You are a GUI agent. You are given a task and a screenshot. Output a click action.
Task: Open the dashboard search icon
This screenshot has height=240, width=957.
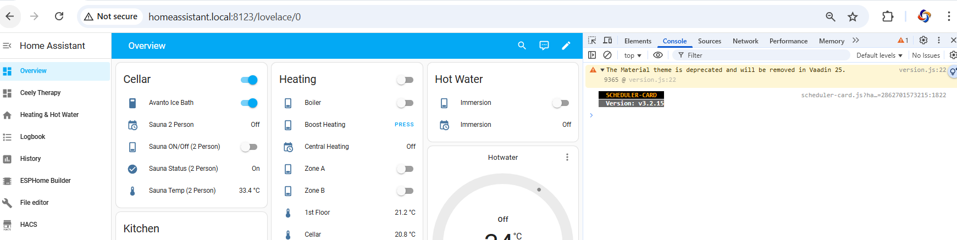pyautogui.click(x=522, y=46)
